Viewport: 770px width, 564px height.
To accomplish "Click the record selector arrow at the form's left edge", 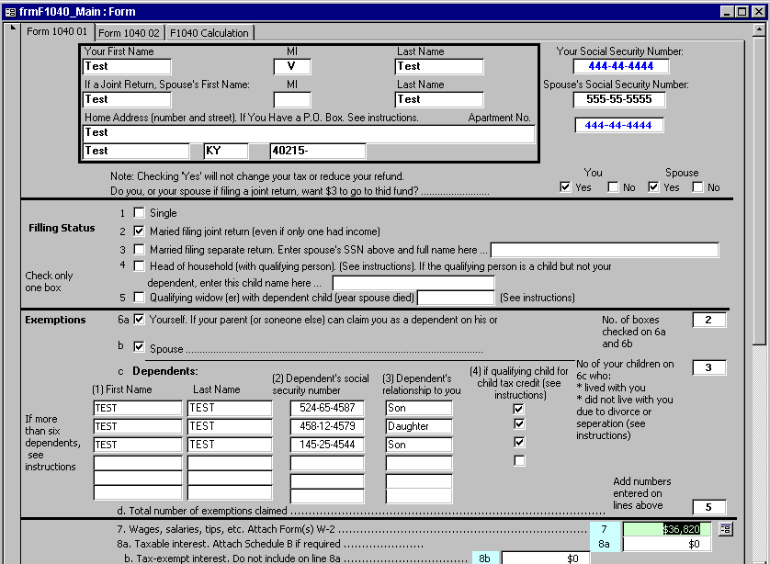I will [x=13, y=28].
